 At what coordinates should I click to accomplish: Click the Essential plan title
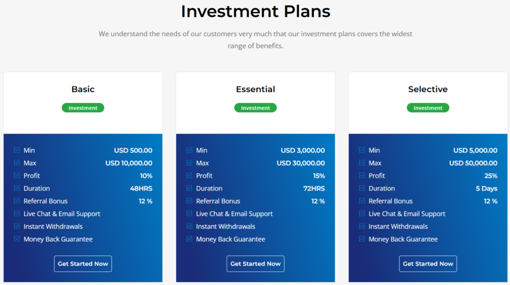click(x=255, y=90)
